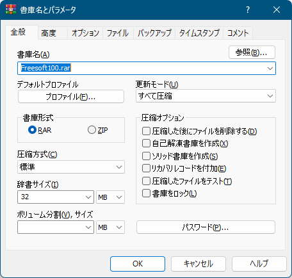Click the 圧縮オプション group label

(163, 118)
